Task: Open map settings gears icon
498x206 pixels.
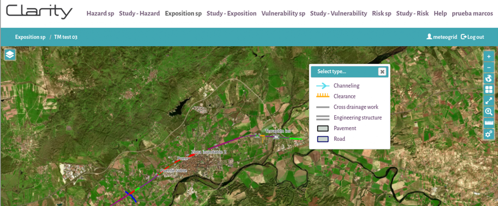Action: [489, 134]
